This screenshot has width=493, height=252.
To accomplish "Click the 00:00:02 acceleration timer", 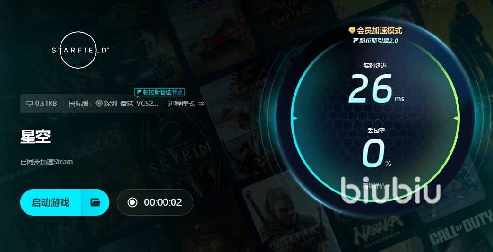I will (163, 202).
